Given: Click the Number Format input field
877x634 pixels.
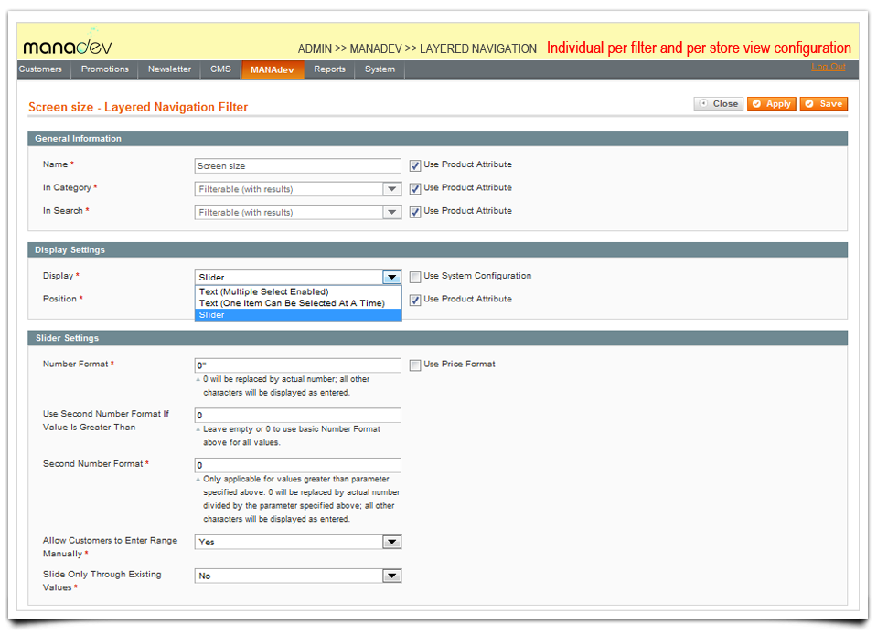Looking at the screenshot, I should click(297, 365).
